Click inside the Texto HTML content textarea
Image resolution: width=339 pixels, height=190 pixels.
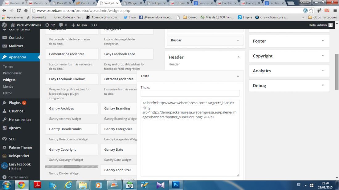(x=190, y=138)
